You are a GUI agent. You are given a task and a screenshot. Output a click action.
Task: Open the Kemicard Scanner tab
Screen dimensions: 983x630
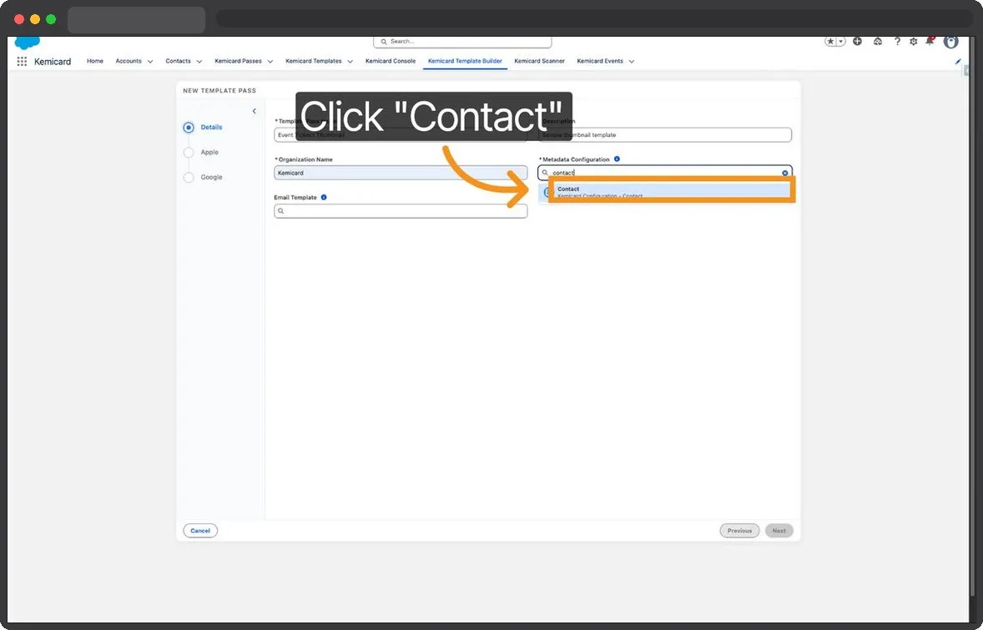click(540, 61)
